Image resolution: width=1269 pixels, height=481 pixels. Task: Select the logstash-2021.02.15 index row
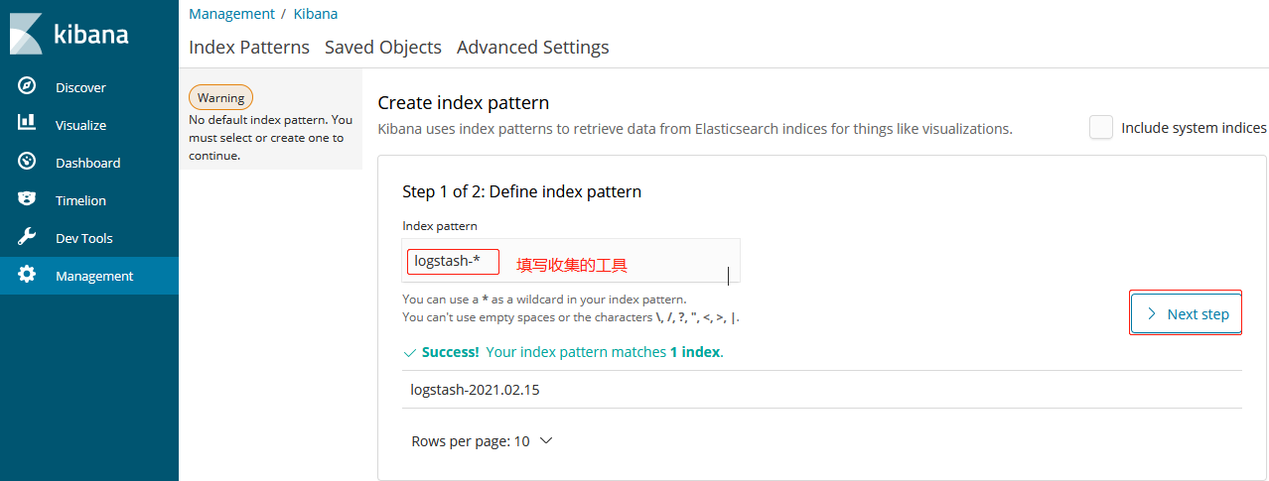(475, 390)
